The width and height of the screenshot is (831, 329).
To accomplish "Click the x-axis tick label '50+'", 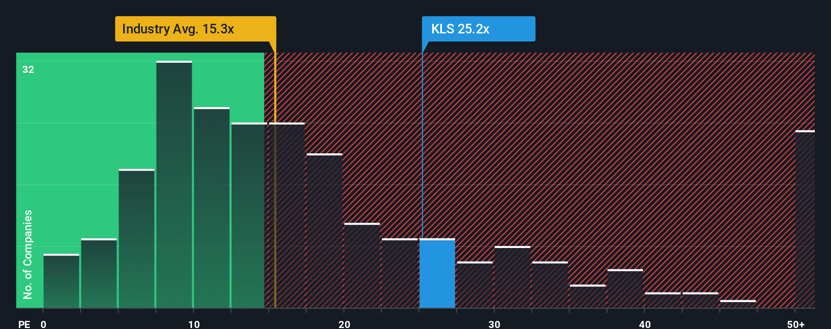I will (796, 324).
